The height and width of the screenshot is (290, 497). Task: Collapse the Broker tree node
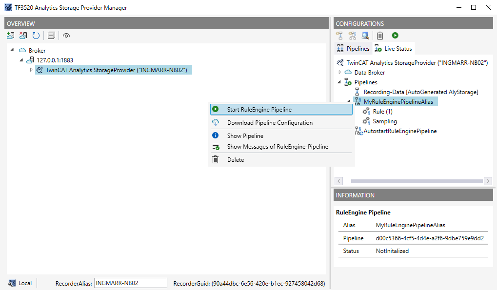pyautogui.click(x=12, y=50)
